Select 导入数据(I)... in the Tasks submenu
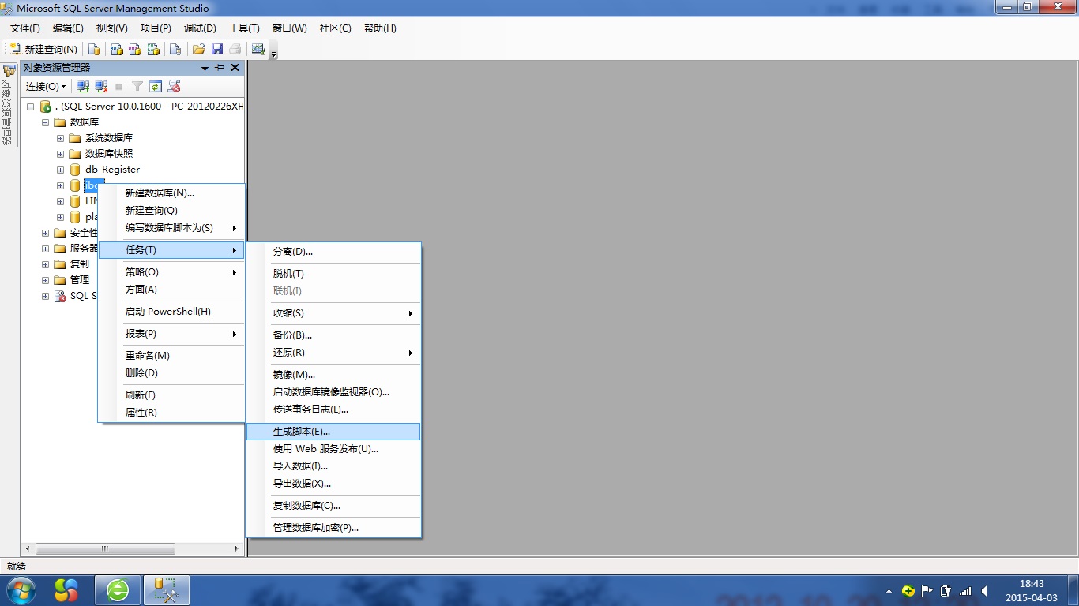This screenshot has height=606, width=1079. [333, 466]
